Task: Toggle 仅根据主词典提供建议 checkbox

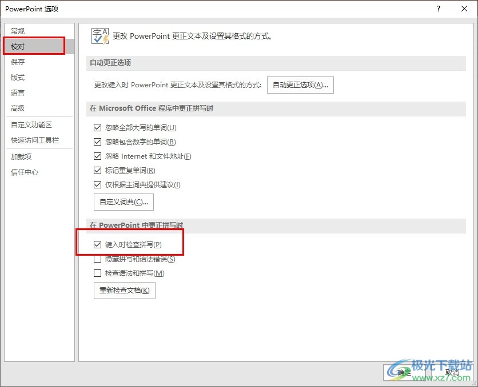Action: (x=97, y=185)
